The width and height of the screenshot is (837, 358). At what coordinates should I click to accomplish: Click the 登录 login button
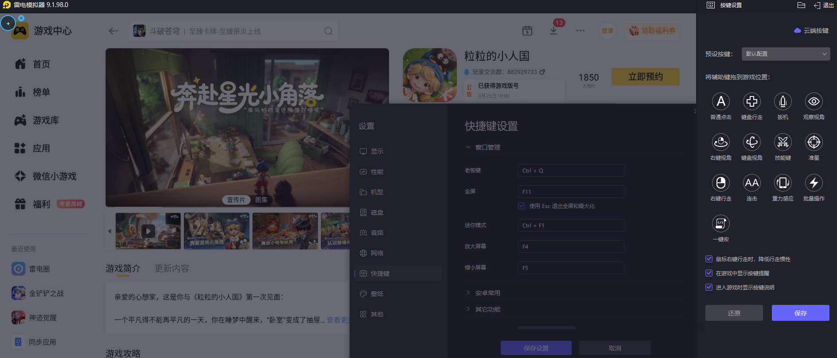point(607,31)
